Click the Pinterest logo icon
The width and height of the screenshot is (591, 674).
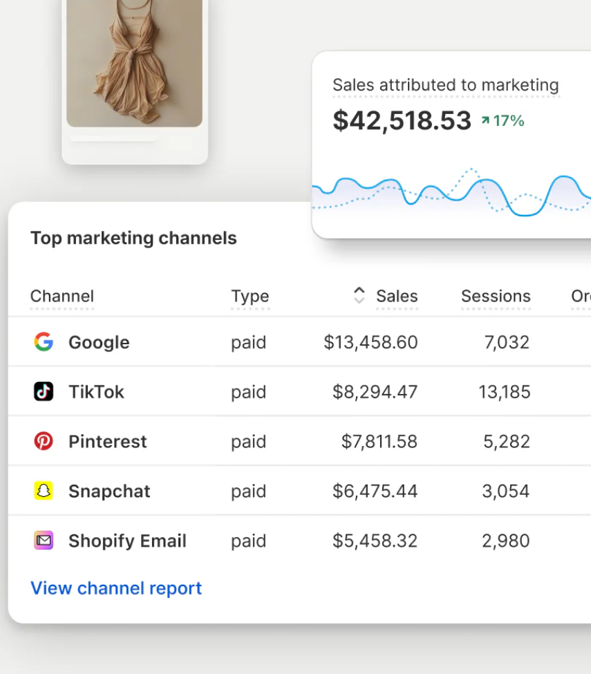pos(44,442)
